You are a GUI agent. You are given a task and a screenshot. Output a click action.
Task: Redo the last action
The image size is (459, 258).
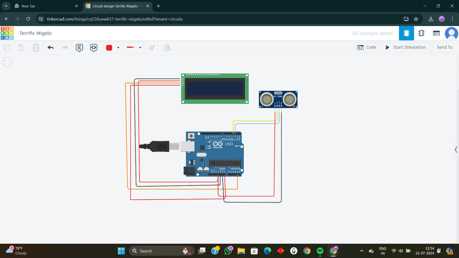pyautogui.click(x=65, y=47)
